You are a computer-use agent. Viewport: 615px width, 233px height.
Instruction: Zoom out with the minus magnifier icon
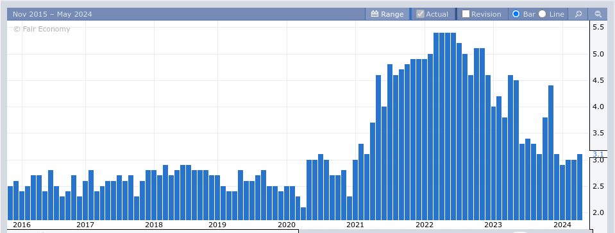click(598, 14)
